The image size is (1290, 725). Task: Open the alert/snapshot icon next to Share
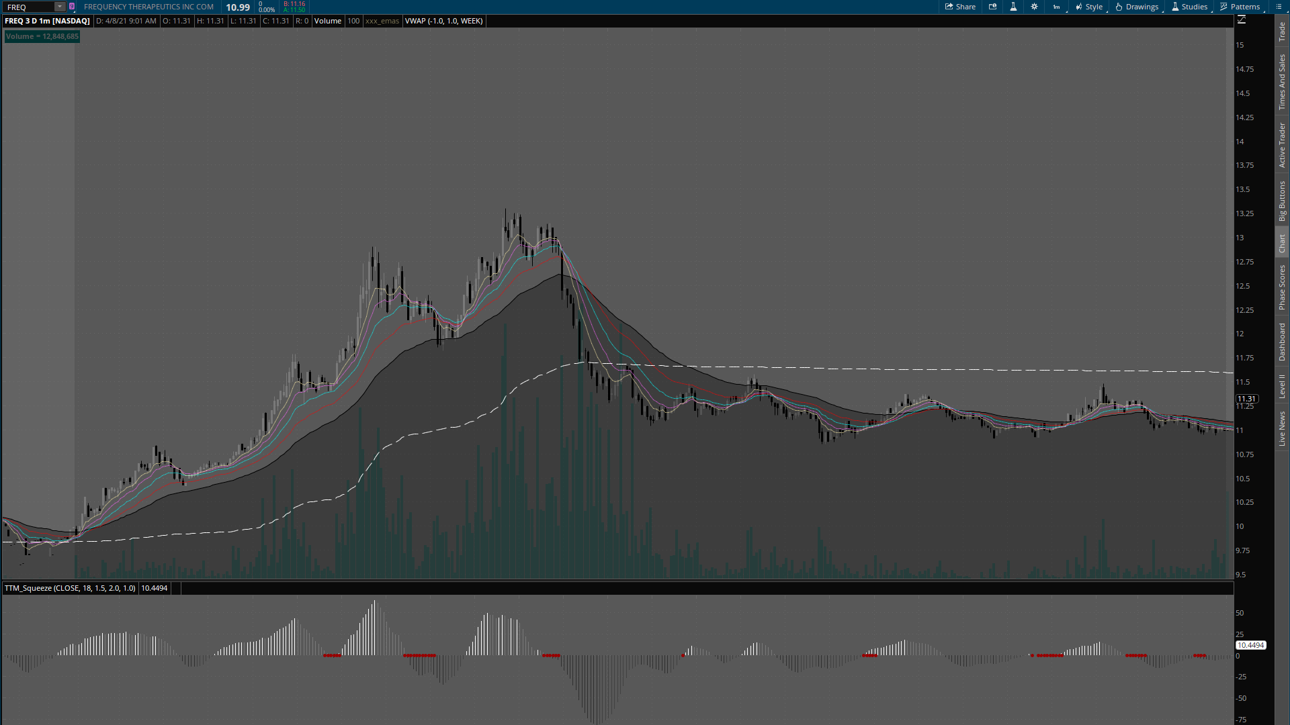coord(992,7)
